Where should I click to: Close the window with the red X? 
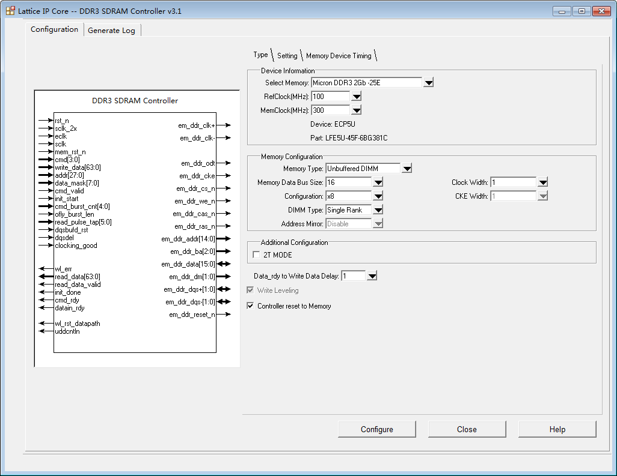(601, 11)
